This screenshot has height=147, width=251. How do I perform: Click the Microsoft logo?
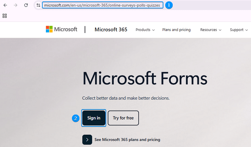coord(62,29)
